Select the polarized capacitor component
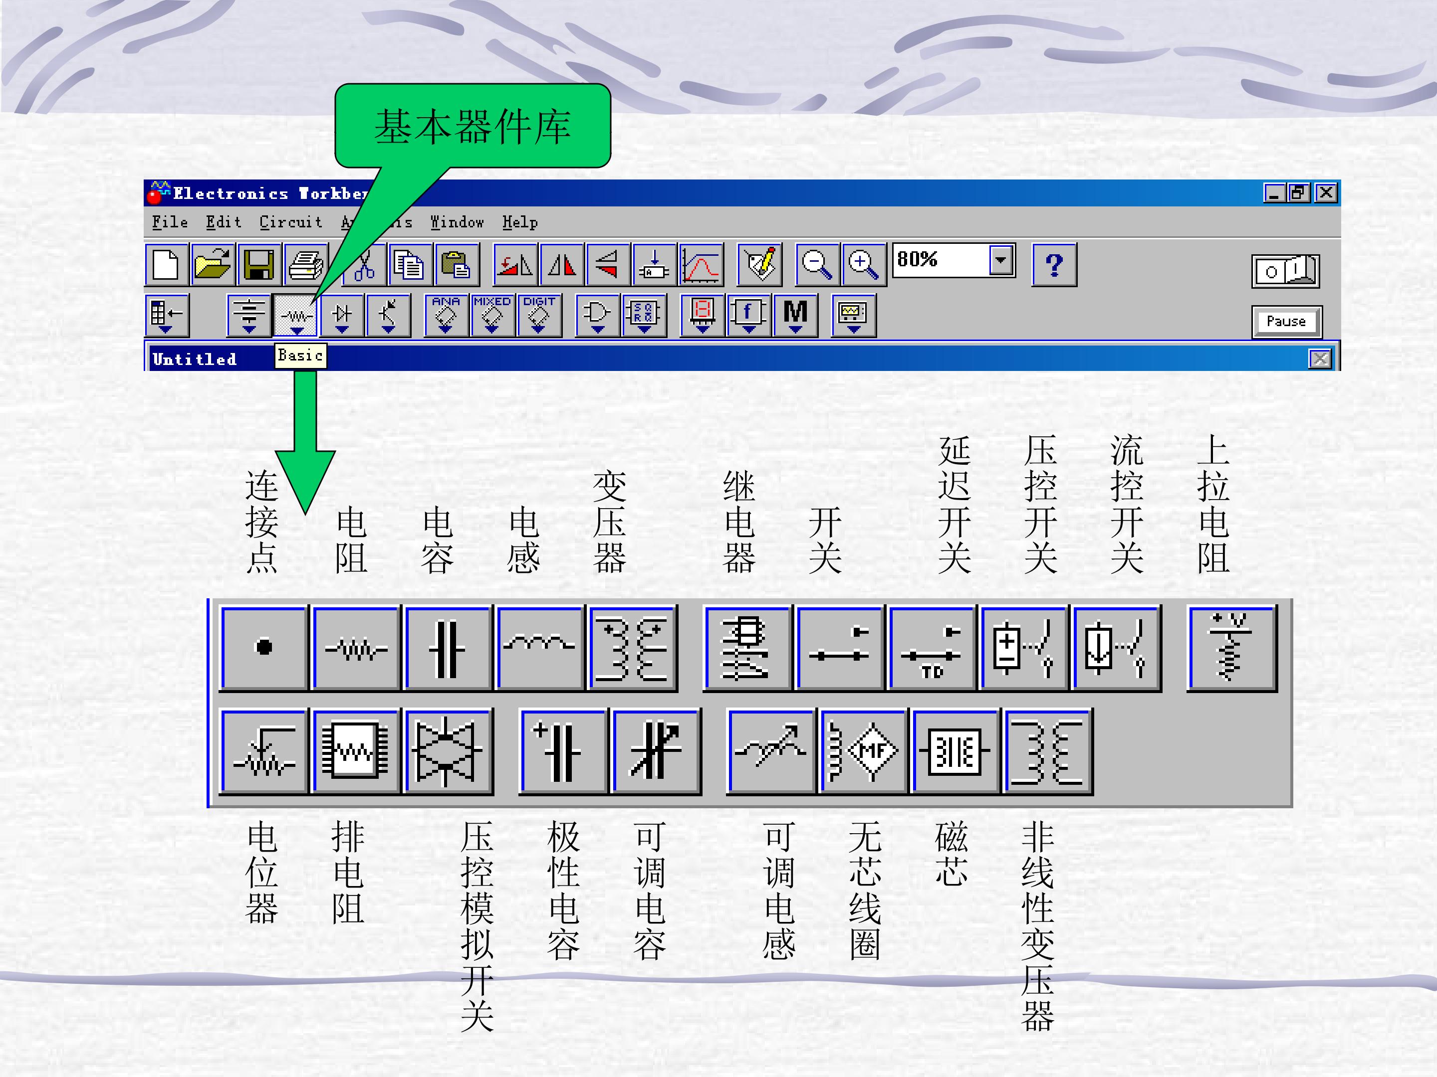The width and height of the screenshot is (1437, 1077). tap(563, 751)
